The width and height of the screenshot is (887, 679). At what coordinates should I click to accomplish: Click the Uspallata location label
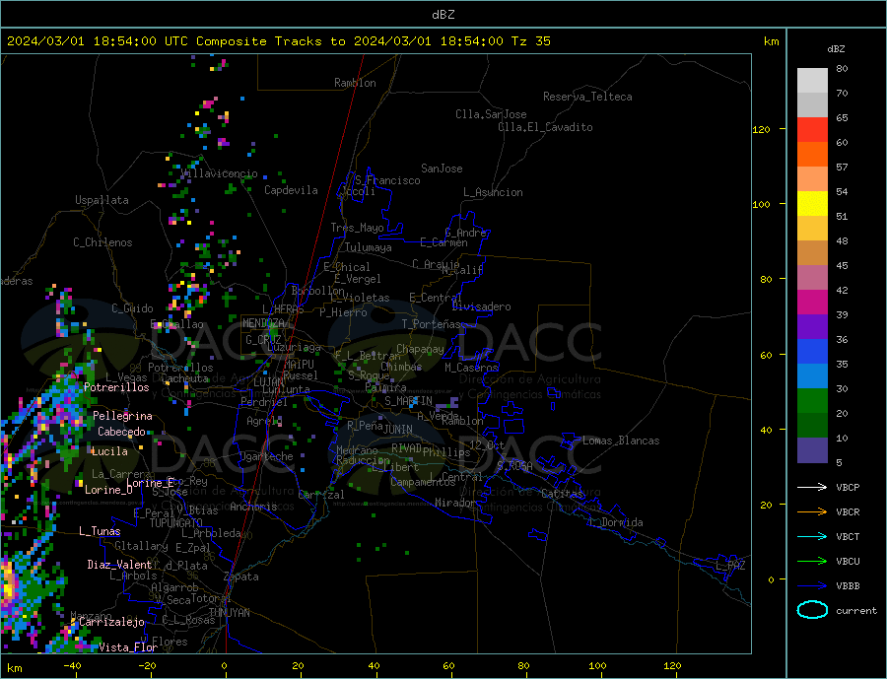[102, 200]
